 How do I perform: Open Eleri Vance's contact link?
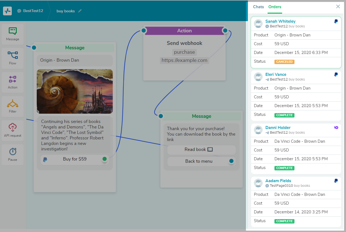point(276,75)
